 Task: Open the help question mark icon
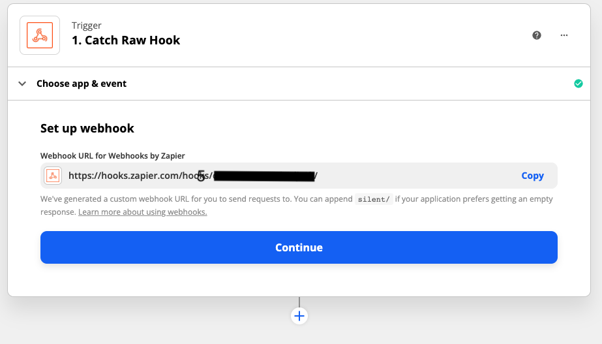tap(537, 35)
